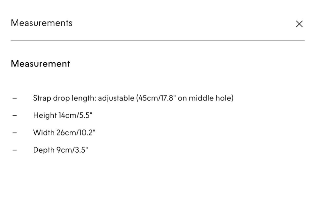Click the dash bullet before Strap drop length
This screenshot has width=314, height=215.
pyautogui.click(x=14, y=98)
